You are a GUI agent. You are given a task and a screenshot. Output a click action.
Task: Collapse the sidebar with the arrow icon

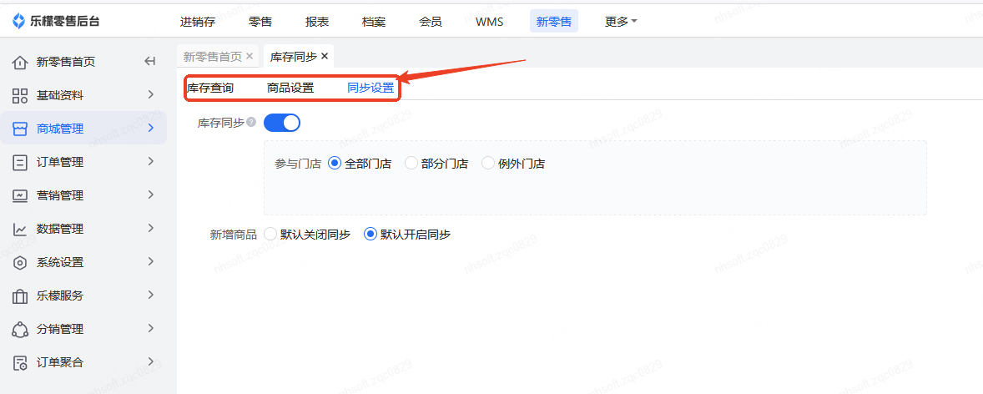tap(150, 62)
